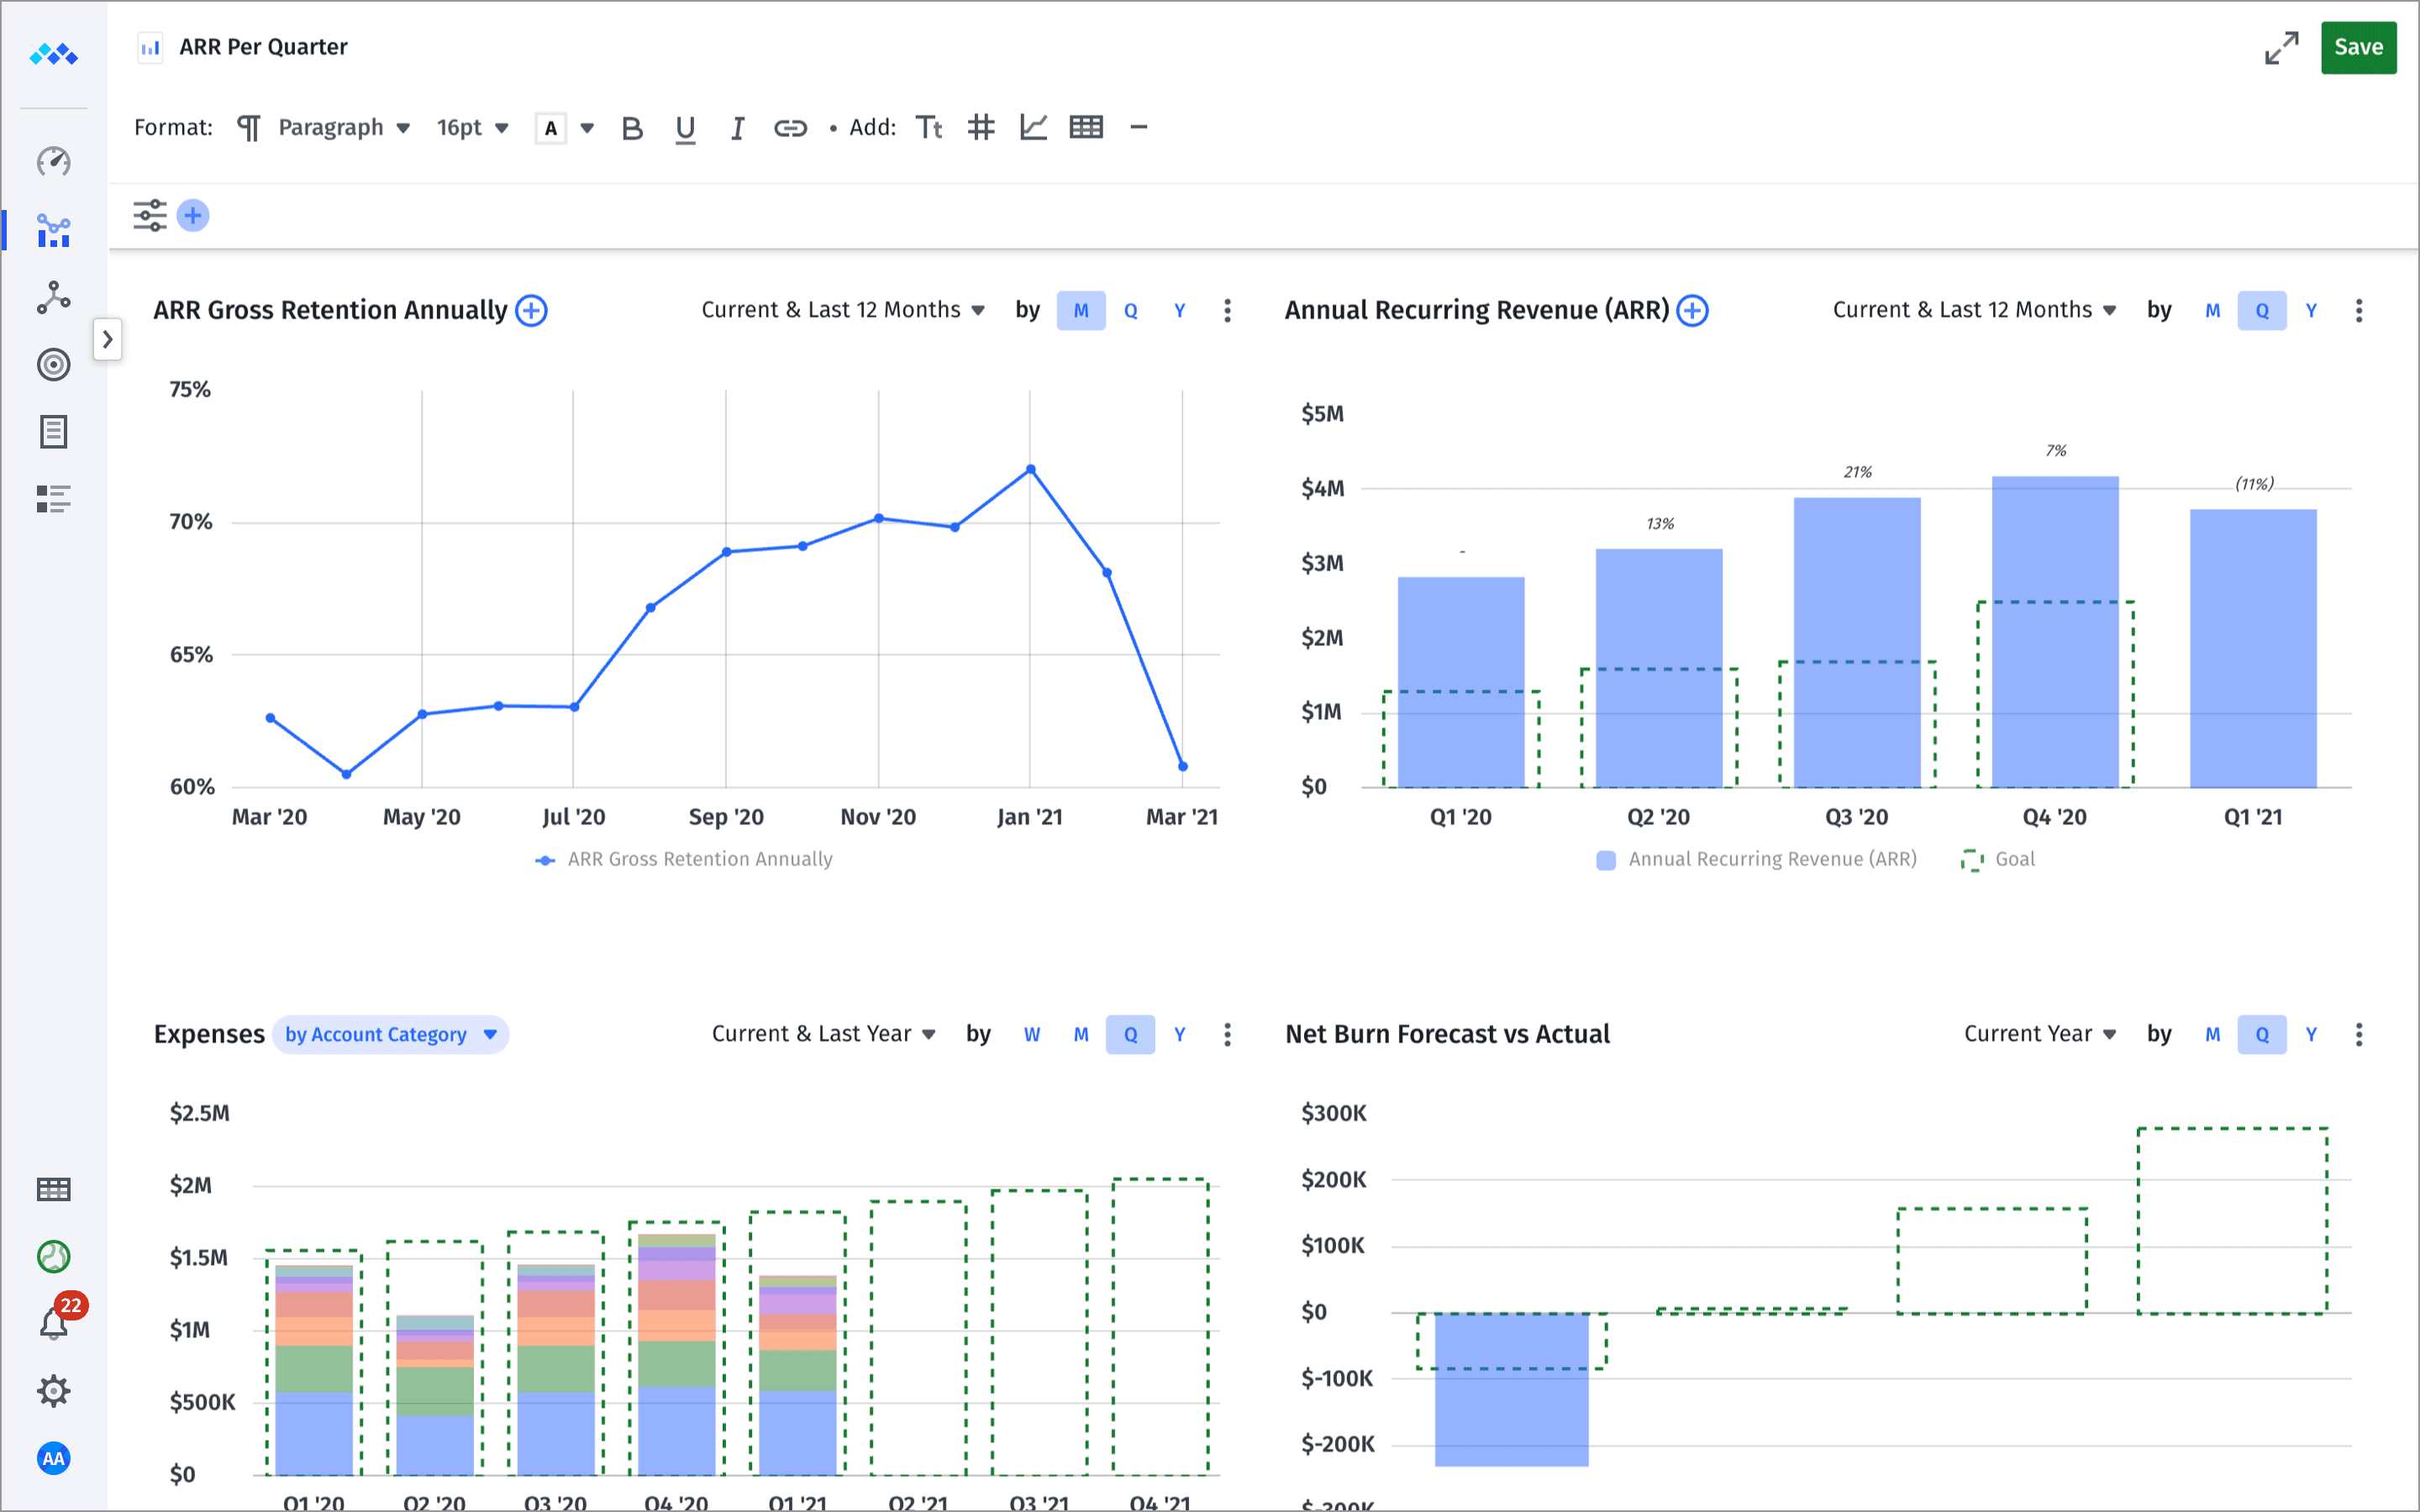Screen dimensions: 2420x1512
Task: Expand report to fullscreen
Action: [2281, 48]
